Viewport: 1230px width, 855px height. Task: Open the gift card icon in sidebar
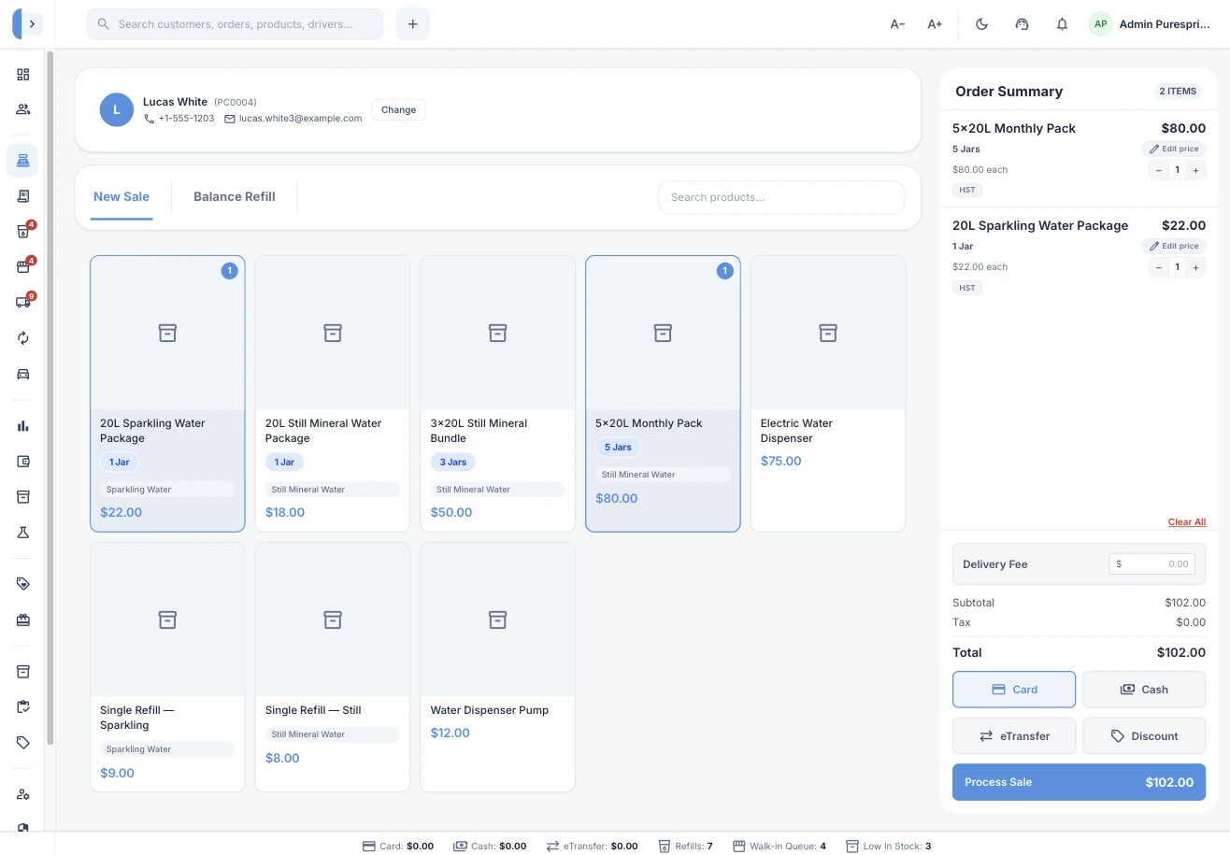(22, 620)
